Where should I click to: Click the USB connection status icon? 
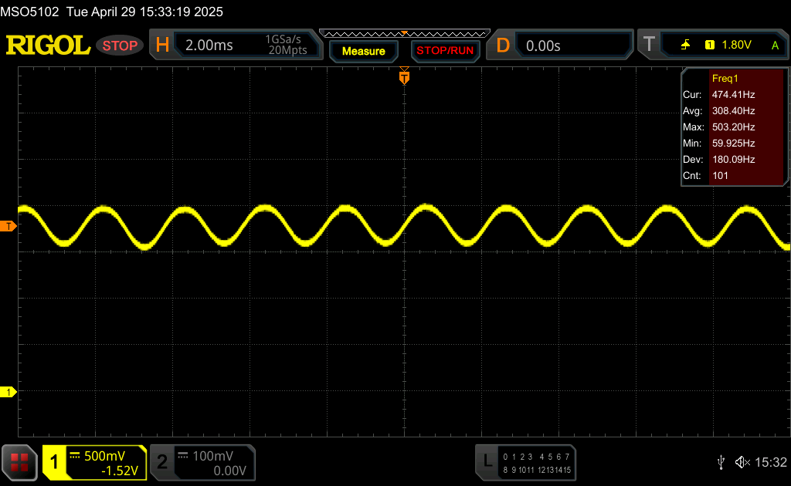[x=721, y=462]
